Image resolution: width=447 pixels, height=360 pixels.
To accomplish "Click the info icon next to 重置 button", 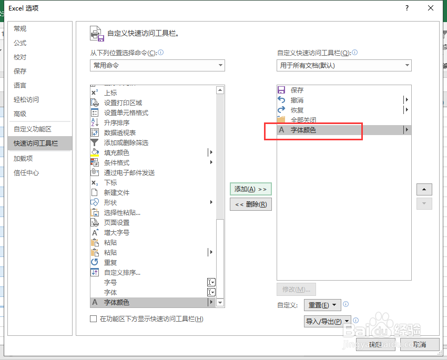I will tap(346, 304).
